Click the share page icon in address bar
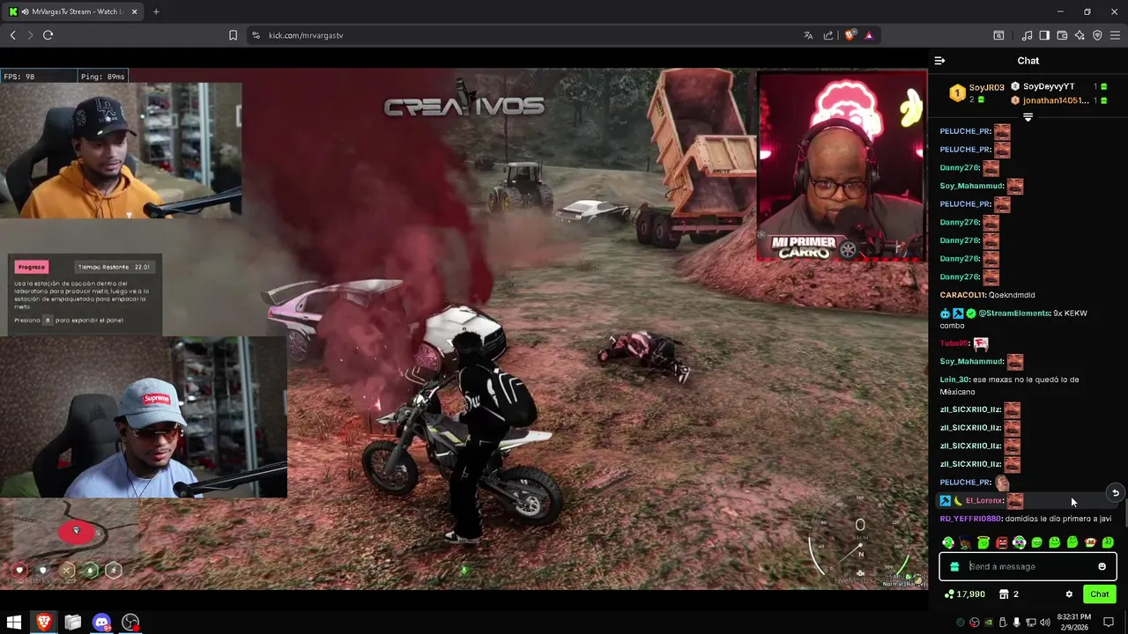 click(828, 35)
